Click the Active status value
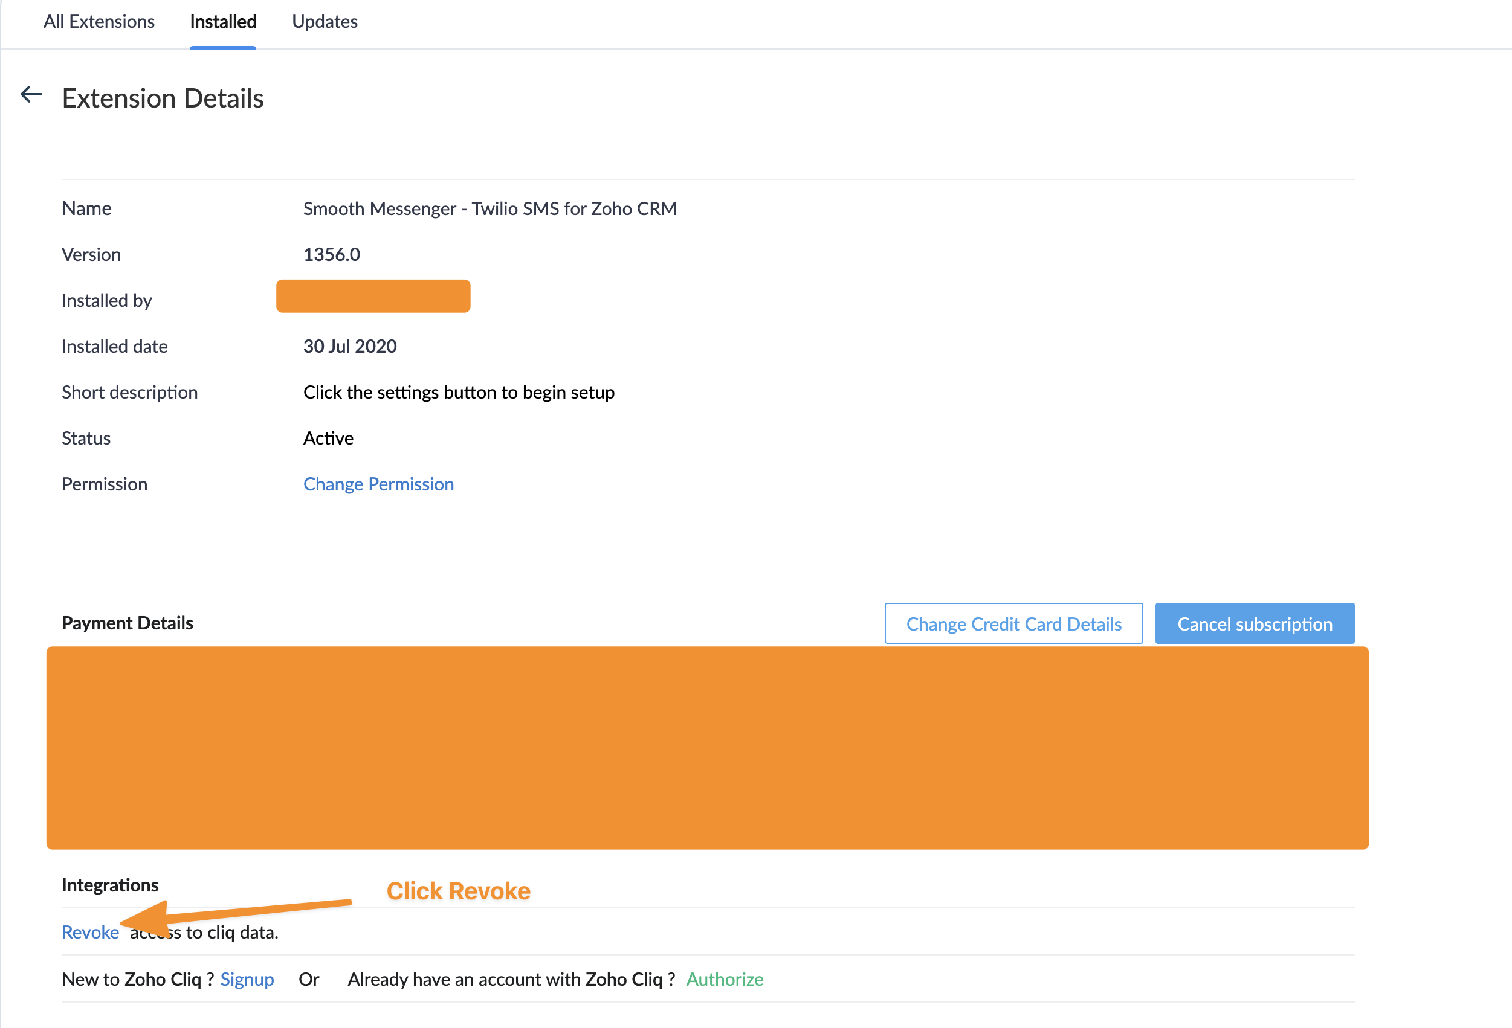This screenshot has height=1028, width=1512. 328,439
